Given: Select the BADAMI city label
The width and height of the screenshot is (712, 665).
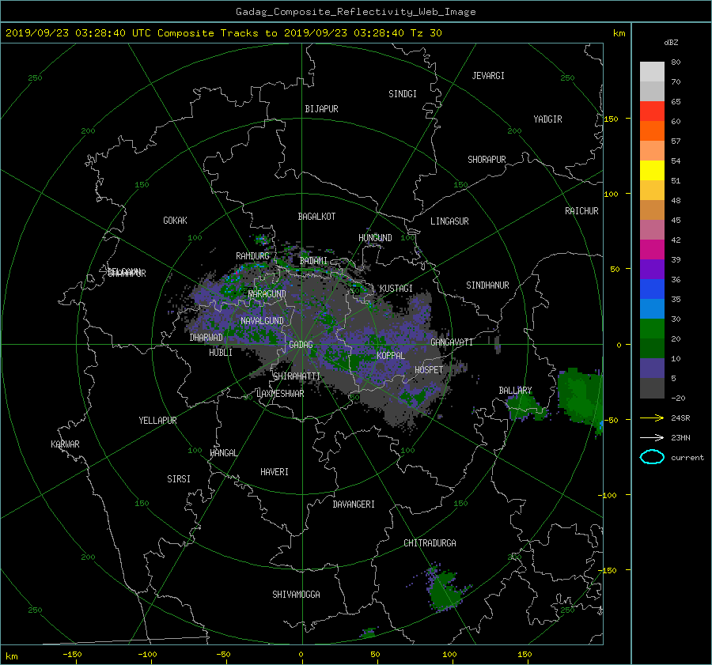Looking at the screenshot, I should click(x=313, y=261).
